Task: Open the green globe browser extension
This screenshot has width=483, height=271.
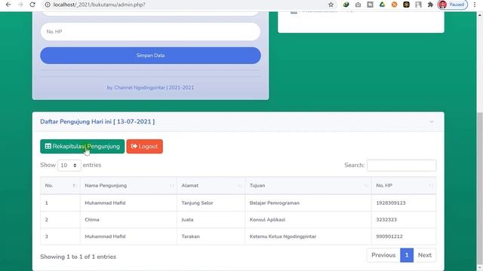Action: click(x=346, y=5)
